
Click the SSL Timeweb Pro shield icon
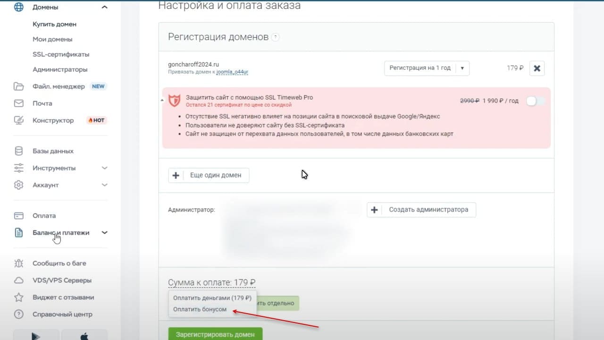(175, 101)
